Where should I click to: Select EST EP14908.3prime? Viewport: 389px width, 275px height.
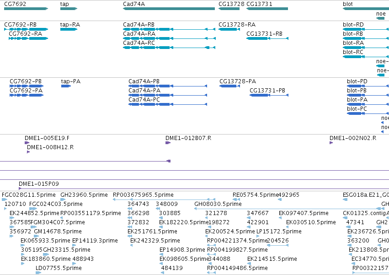point(161,254)
